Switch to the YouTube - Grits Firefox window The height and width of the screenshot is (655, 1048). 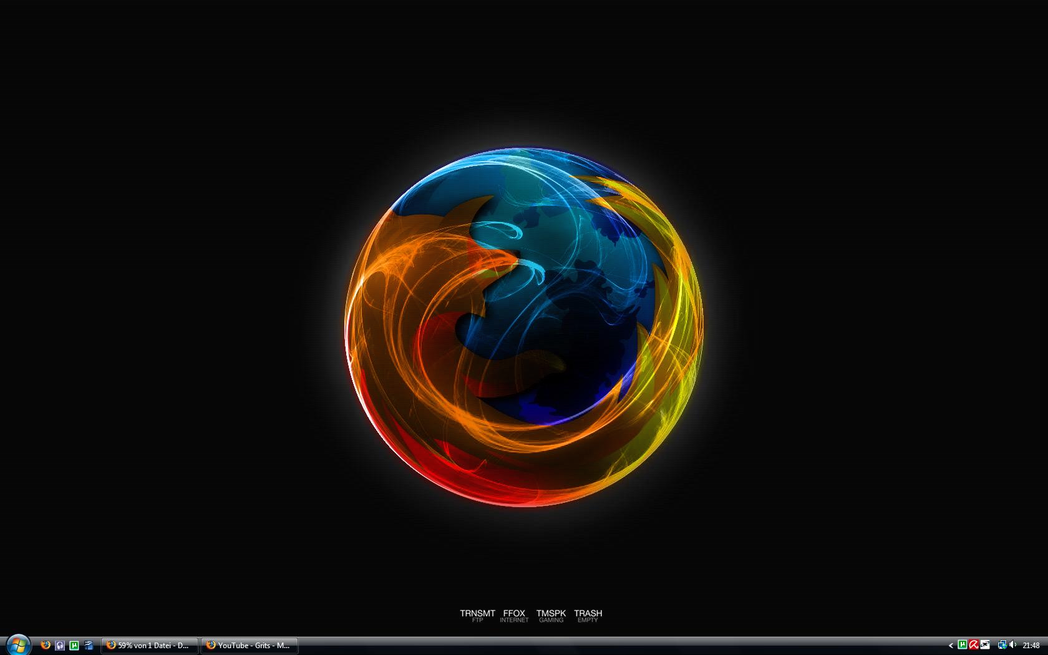click(x=250, y=645)
